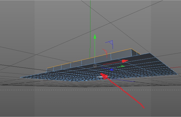Click the gray axis center cube icon
181x117 pixels.
[95, 66]
